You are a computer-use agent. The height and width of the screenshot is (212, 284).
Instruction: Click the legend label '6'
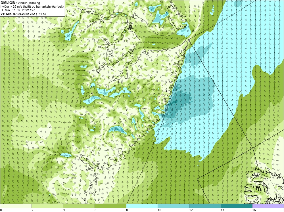point(95,210)
